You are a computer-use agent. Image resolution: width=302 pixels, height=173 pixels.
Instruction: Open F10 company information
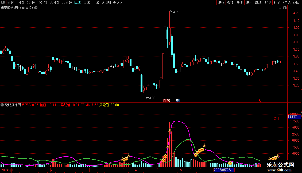tap(268, 2)
